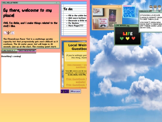Click the 'garlic bread nation' badge
The height and width of the screenshot is (122, 162).
coord(27,51)
